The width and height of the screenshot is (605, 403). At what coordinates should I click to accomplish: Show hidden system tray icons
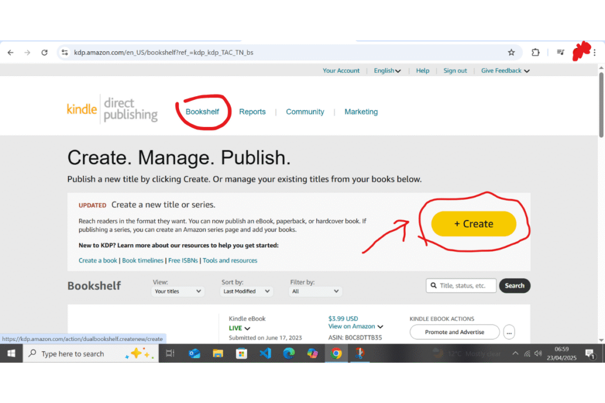[x=515, y=353]
